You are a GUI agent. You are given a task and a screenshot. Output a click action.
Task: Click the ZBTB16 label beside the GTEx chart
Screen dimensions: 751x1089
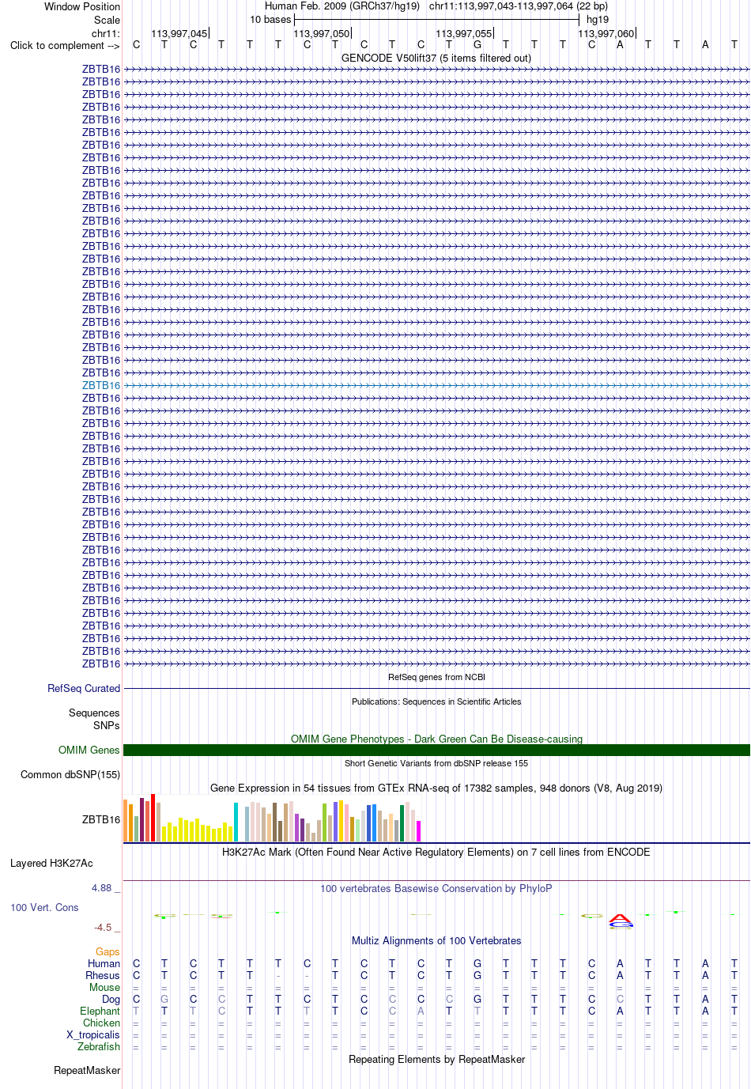101,819
